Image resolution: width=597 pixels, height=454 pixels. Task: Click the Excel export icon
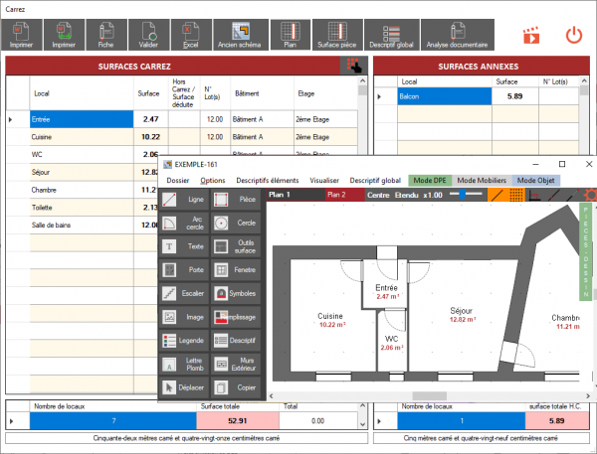tap(192, 35)
